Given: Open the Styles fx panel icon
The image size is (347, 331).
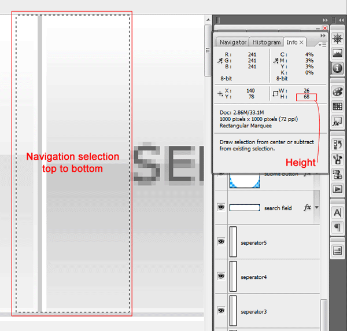Looking at the screenshot, I should 337,122.
